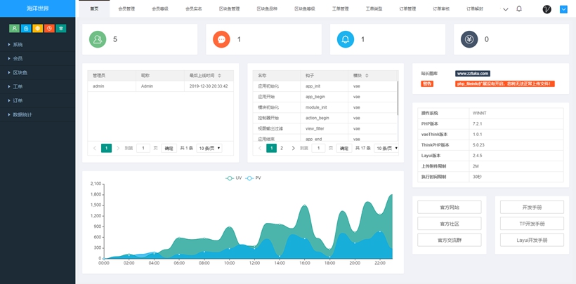The image size is (576, 284).
Task: Sort by 最后上线时间 column
Action: click(220, 75)
